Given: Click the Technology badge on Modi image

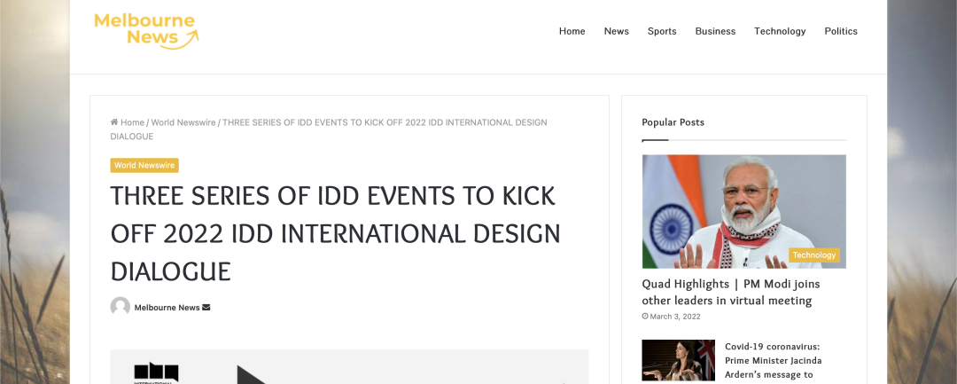Looking at the screenshot, I should 813,255.
